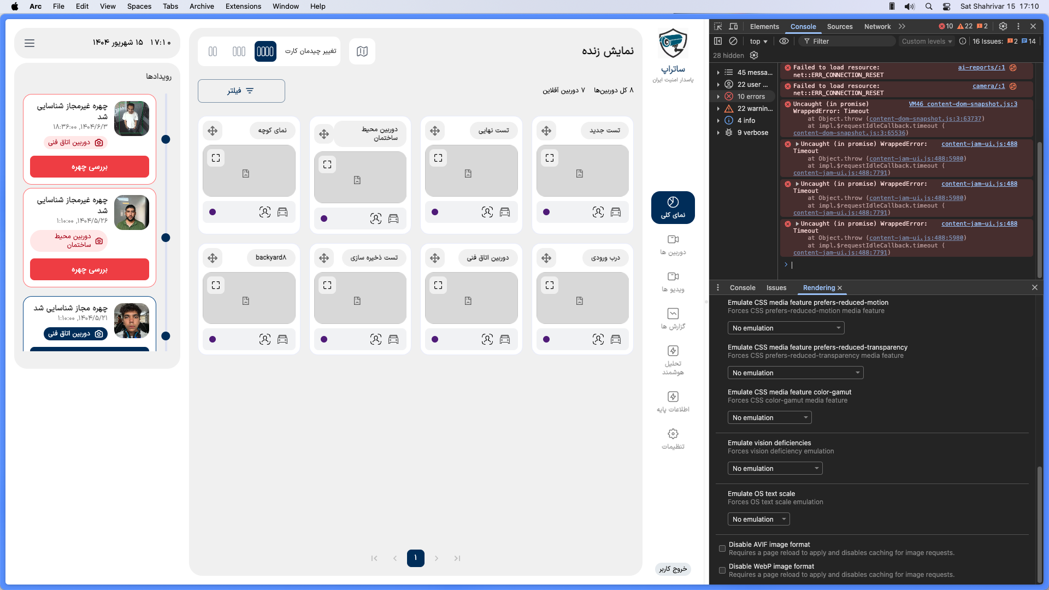Open تنظیمات settings in the sidebar
The image size is (1049, 590).
click(673, 439)
